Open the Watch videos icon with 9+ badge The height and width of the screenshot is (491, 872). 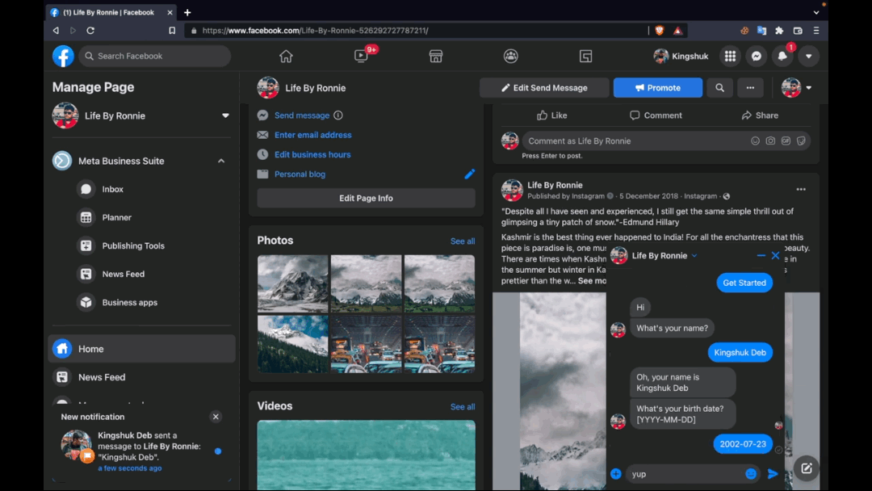coord(361,57)
